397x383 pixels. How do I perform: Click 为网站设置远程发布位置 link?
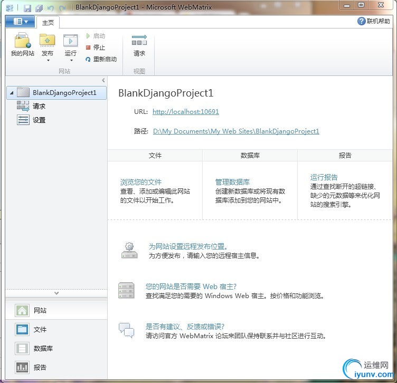188,246
